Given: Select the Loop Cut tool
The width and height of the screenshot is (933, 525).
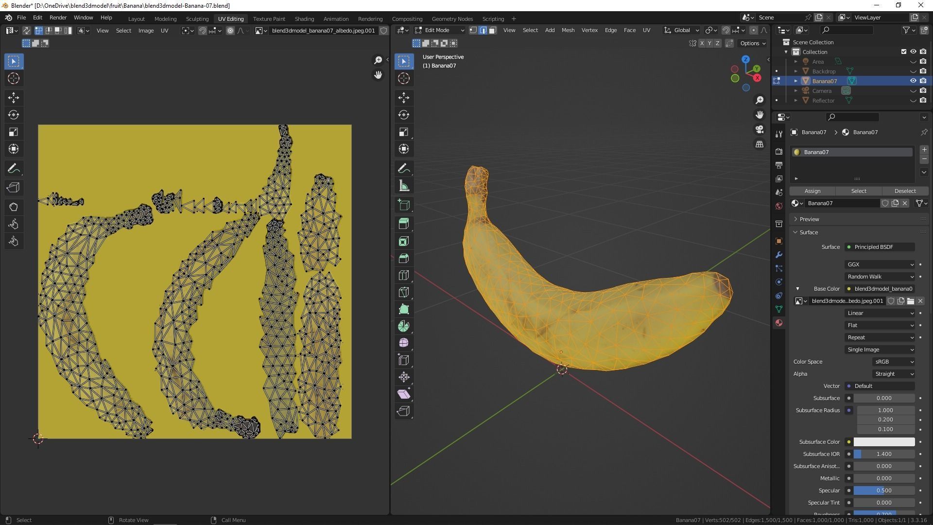Looking at the screenshot, I should pos(404,275).
